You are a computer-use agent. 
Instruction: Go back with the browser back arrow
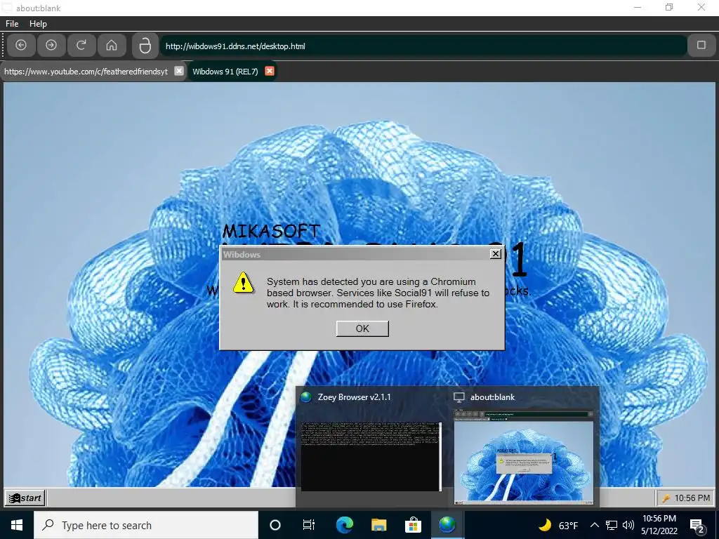point(21,45)
